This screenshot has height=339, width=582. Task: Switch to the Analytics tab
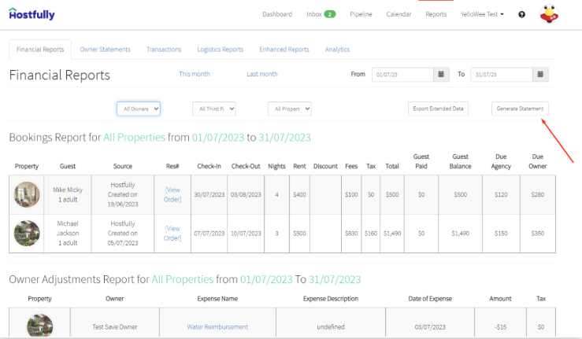point(337,50)
